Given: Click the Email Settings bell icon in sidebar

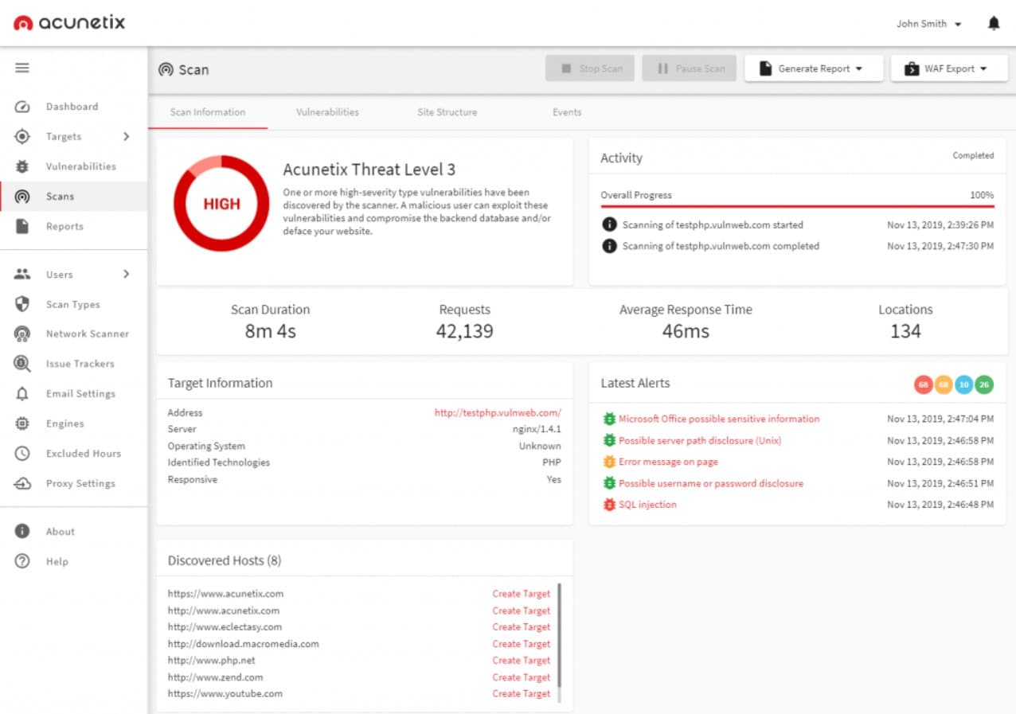Looking at the screenshot, I should click(x=22, y=393).
